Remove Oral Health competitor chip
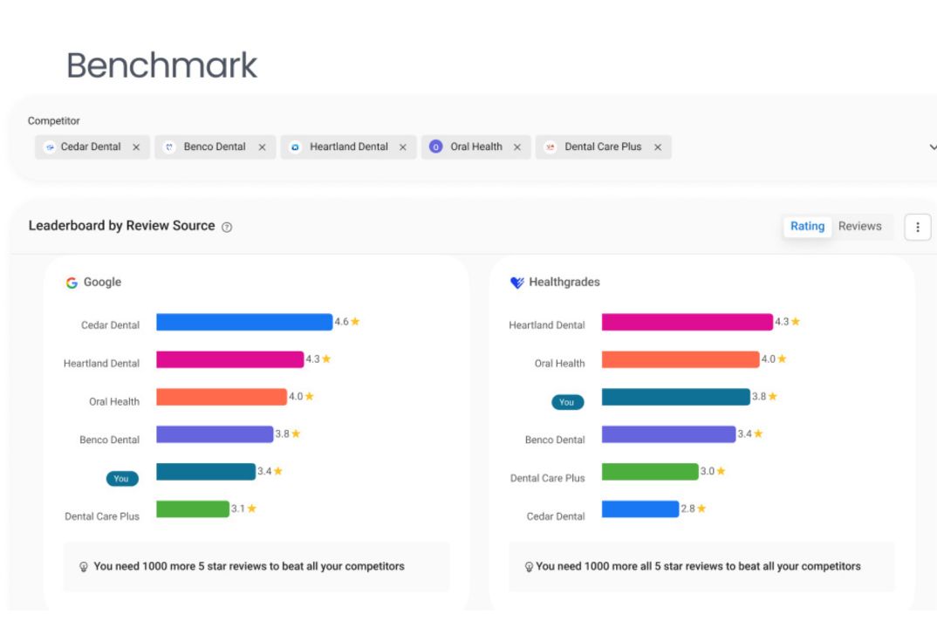The height and width of the screenshot is (628, 937). [517, 147]
